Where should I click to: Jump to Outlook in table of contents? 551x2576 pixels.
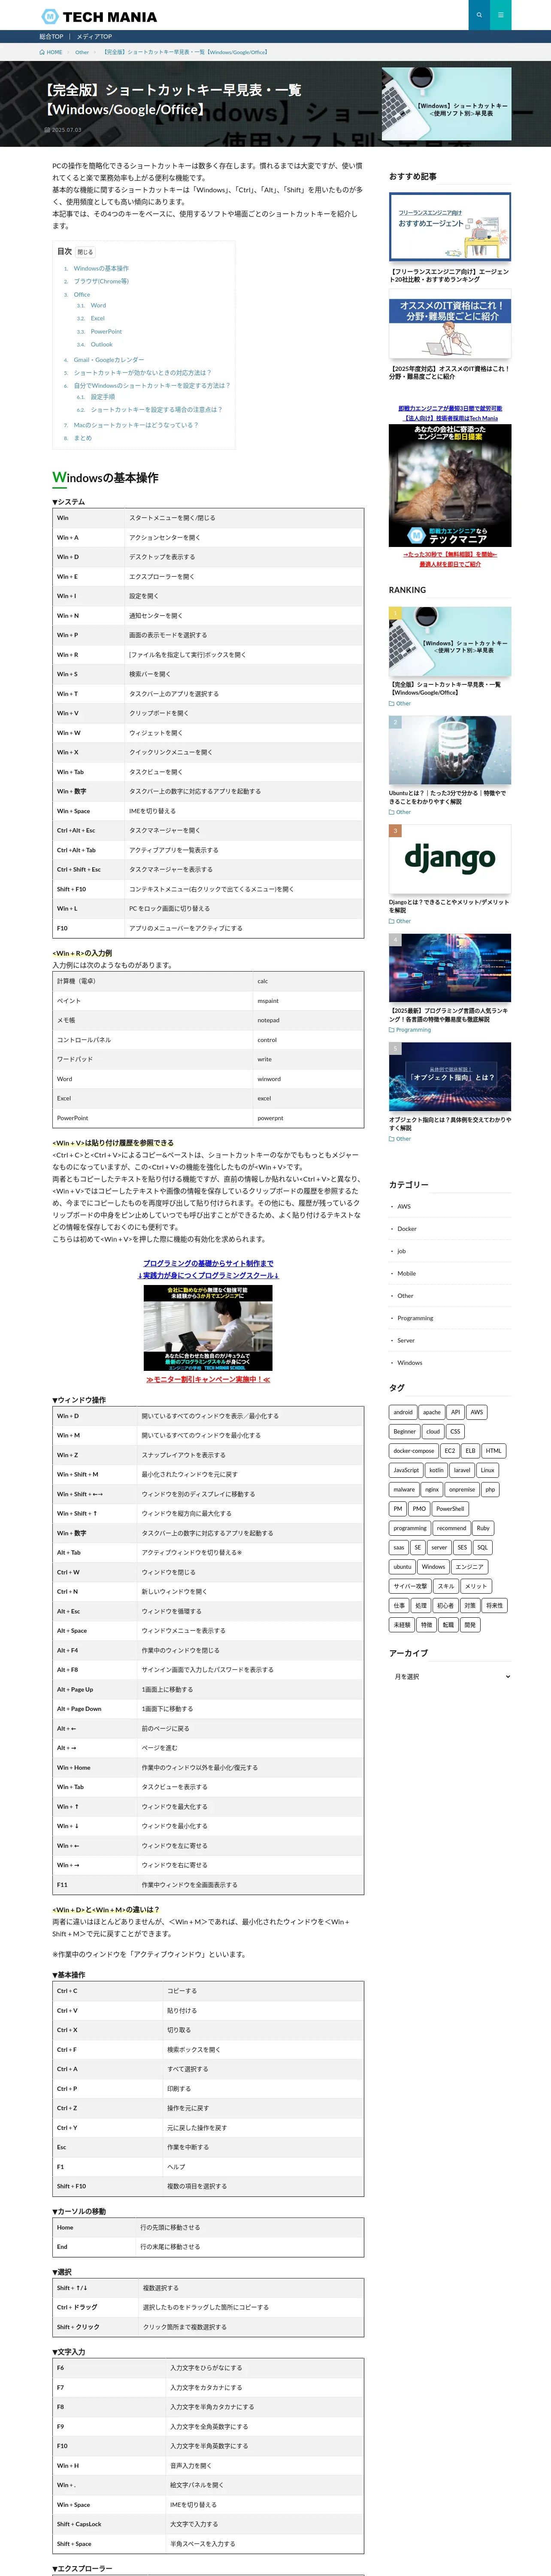pyautogui.click(x=102, y=344)
